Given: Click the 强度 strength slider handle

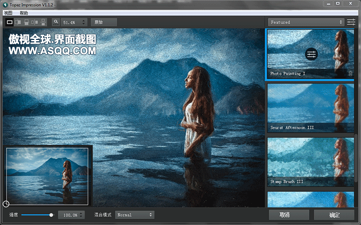Looking at the screenshot, I should pos(51,215).
